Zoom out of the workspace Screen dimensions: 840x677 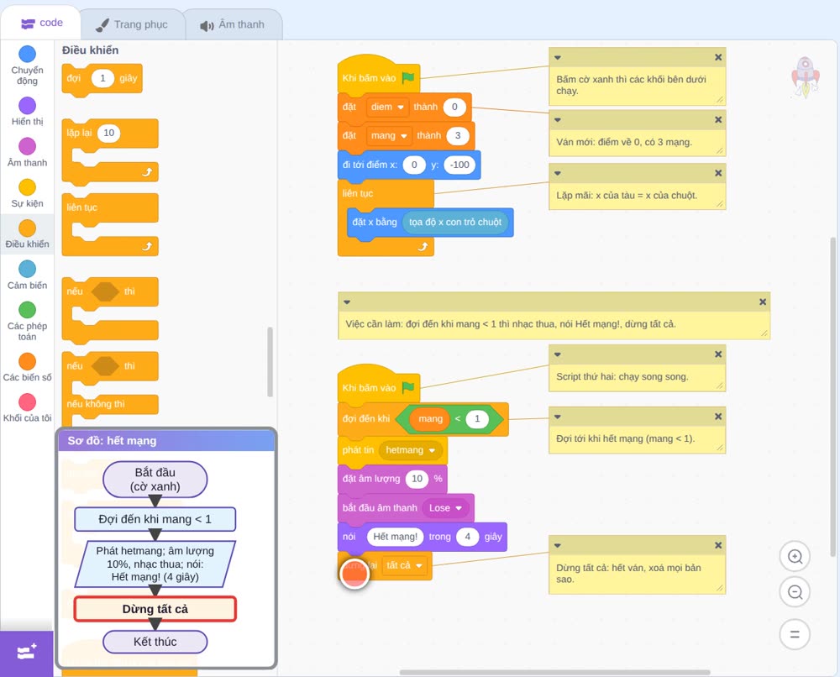[795, 592]
